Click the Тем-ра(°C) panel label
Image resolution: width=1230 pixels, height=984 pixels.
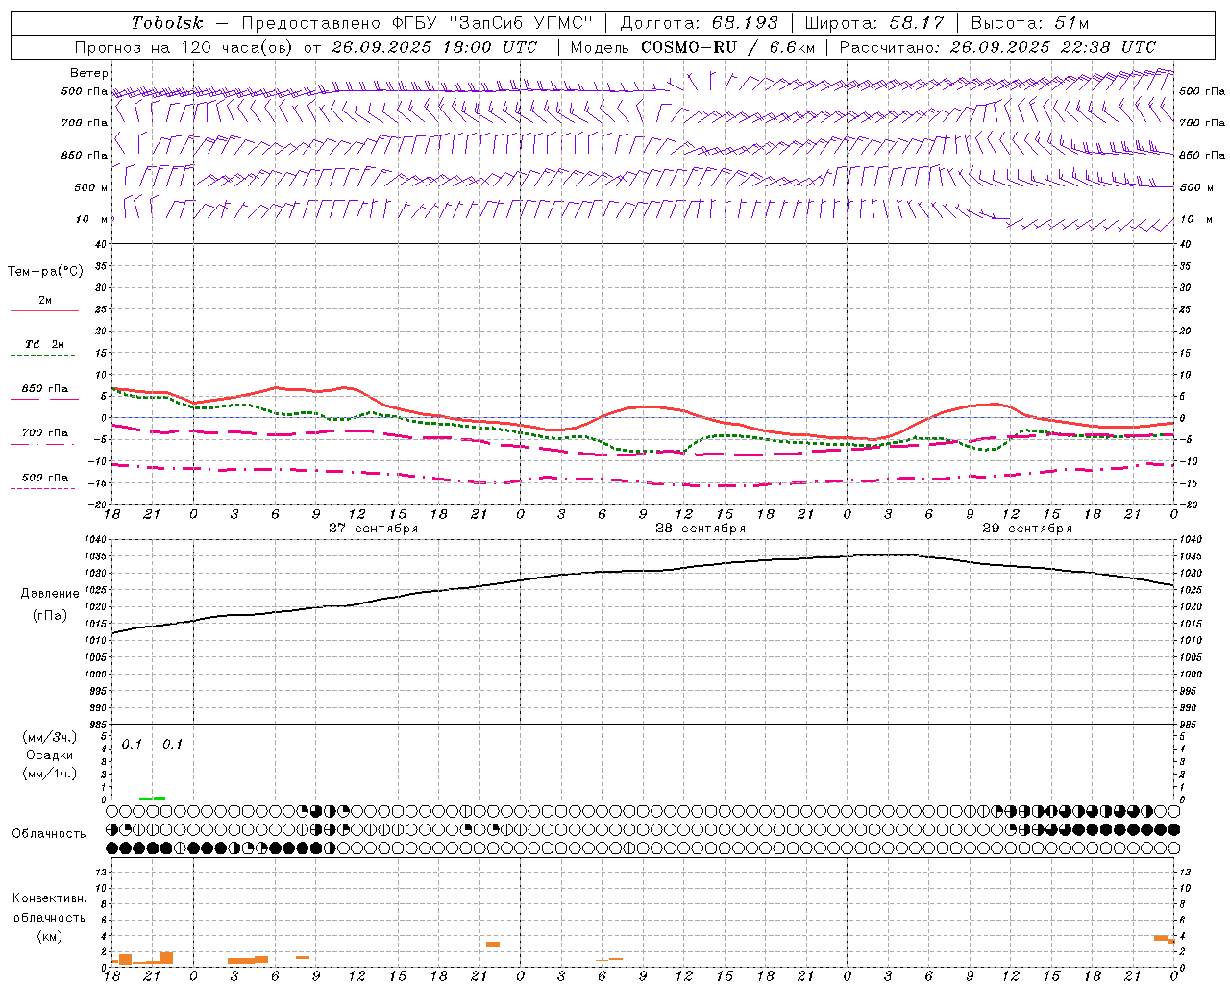click(x=45, y=271)
